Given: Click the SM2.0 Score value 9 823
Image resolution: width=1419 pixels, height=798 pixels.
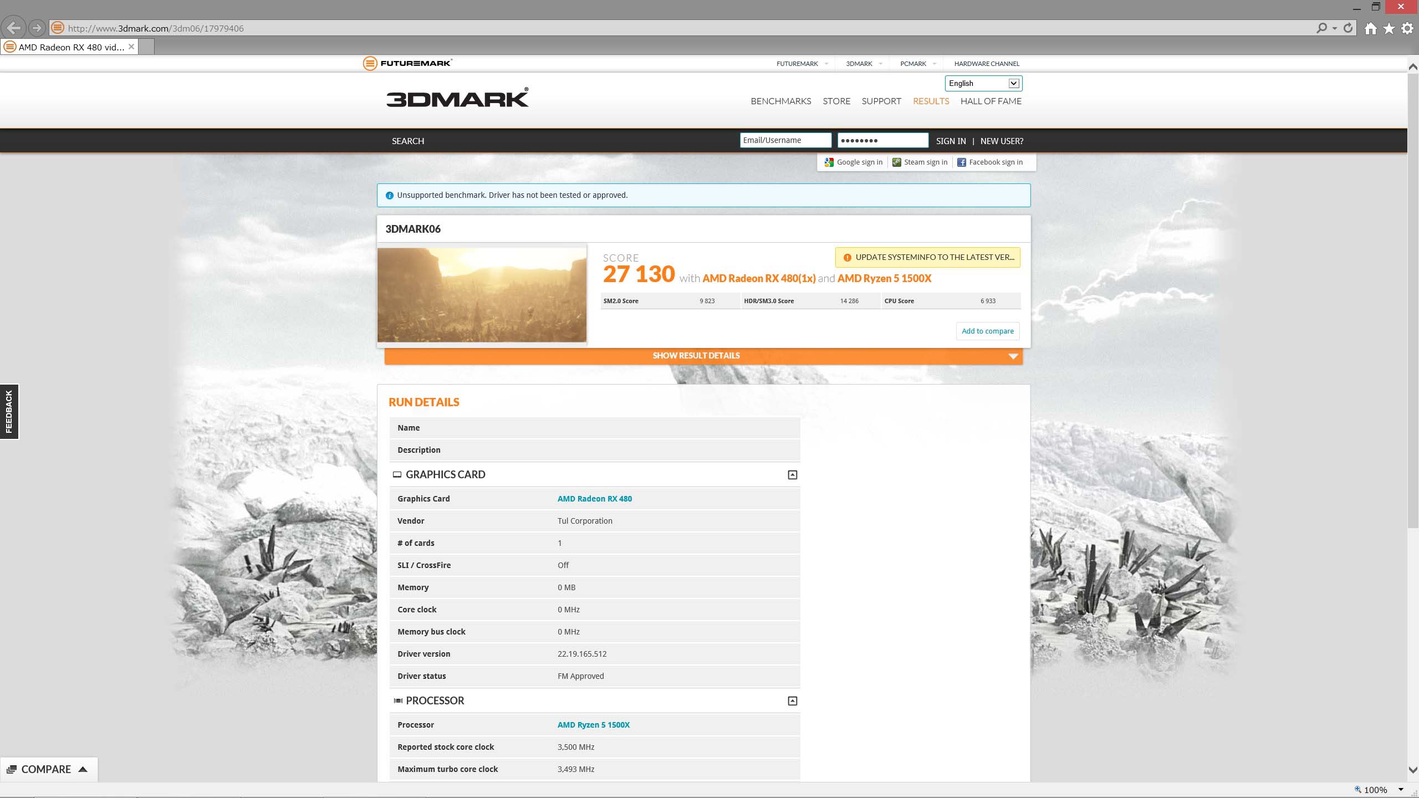Looking at the screenshot, I should (x=707, y=301).
